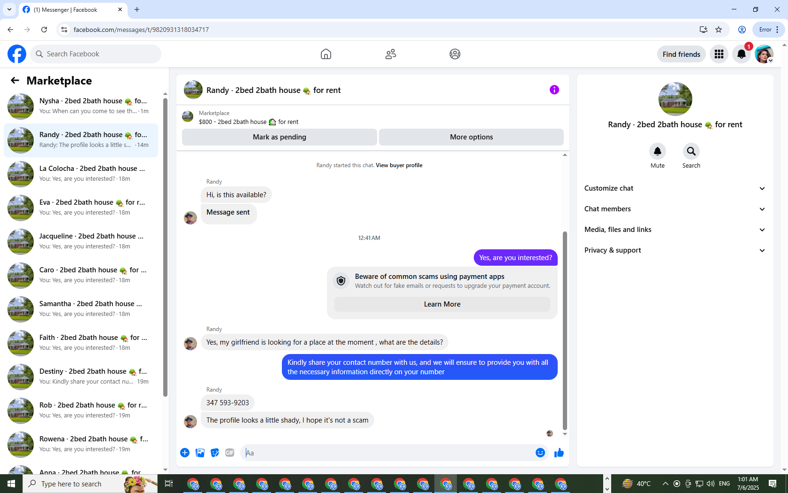
Task: Click Find friends button
Action: (x=682, y=54)
